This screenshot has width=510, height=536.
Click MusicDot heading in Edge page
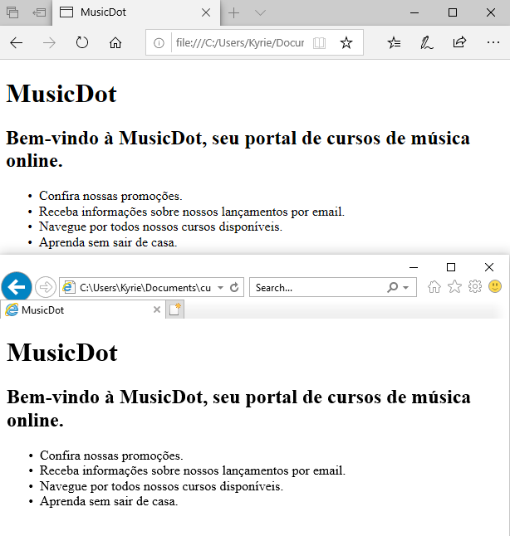coord(61,94)
